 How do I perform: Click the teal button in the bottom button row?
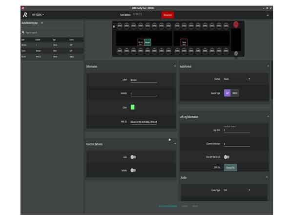tap(167, 206)
